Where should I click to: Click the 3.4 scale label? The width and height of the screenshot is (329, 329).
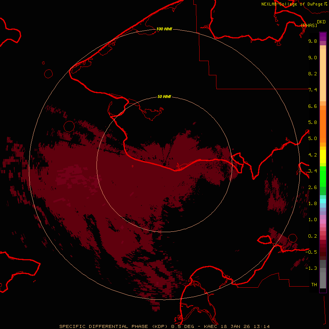click(313, 171)
